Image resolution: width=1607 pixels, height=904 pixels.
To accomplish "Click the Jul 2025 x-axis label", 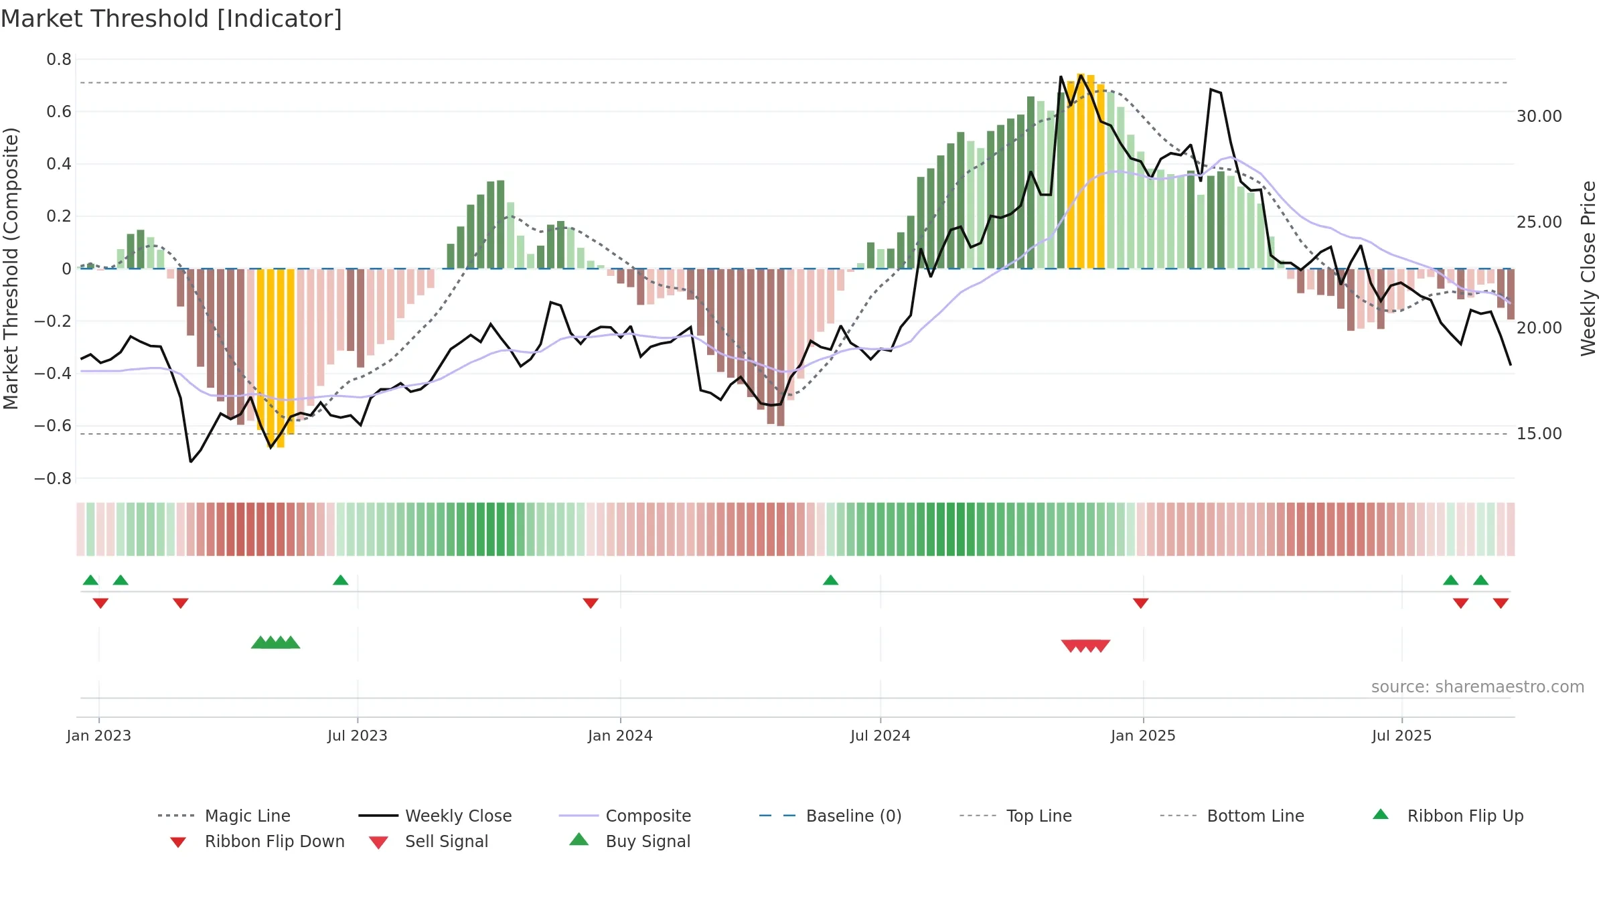I will [1402, 735].
